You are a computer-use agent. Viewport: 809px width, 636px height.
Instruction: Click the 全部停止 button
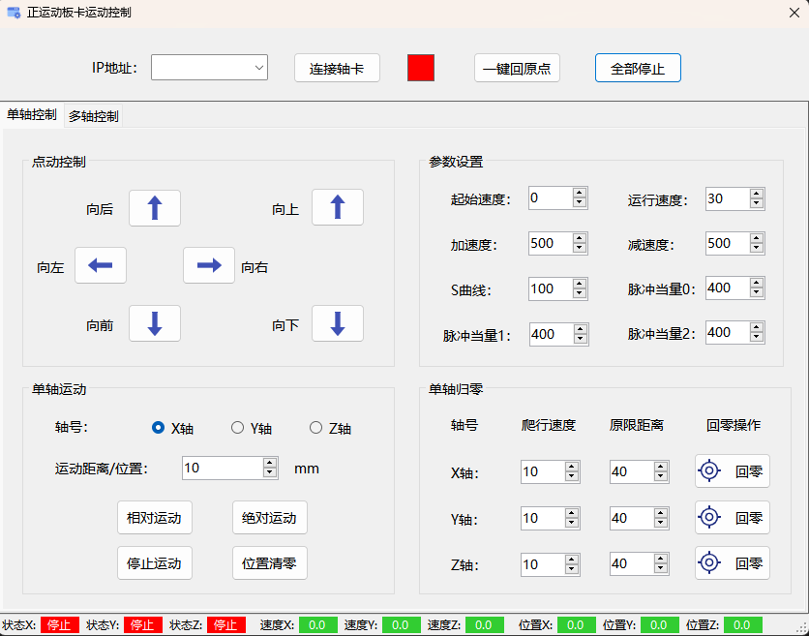point(639,68)
